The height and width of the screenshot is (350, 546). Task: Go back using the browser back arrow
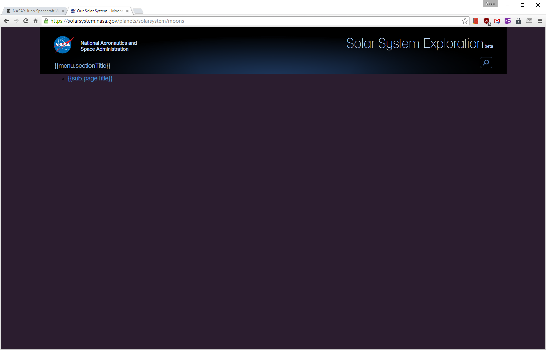click(x=6, y=21)
